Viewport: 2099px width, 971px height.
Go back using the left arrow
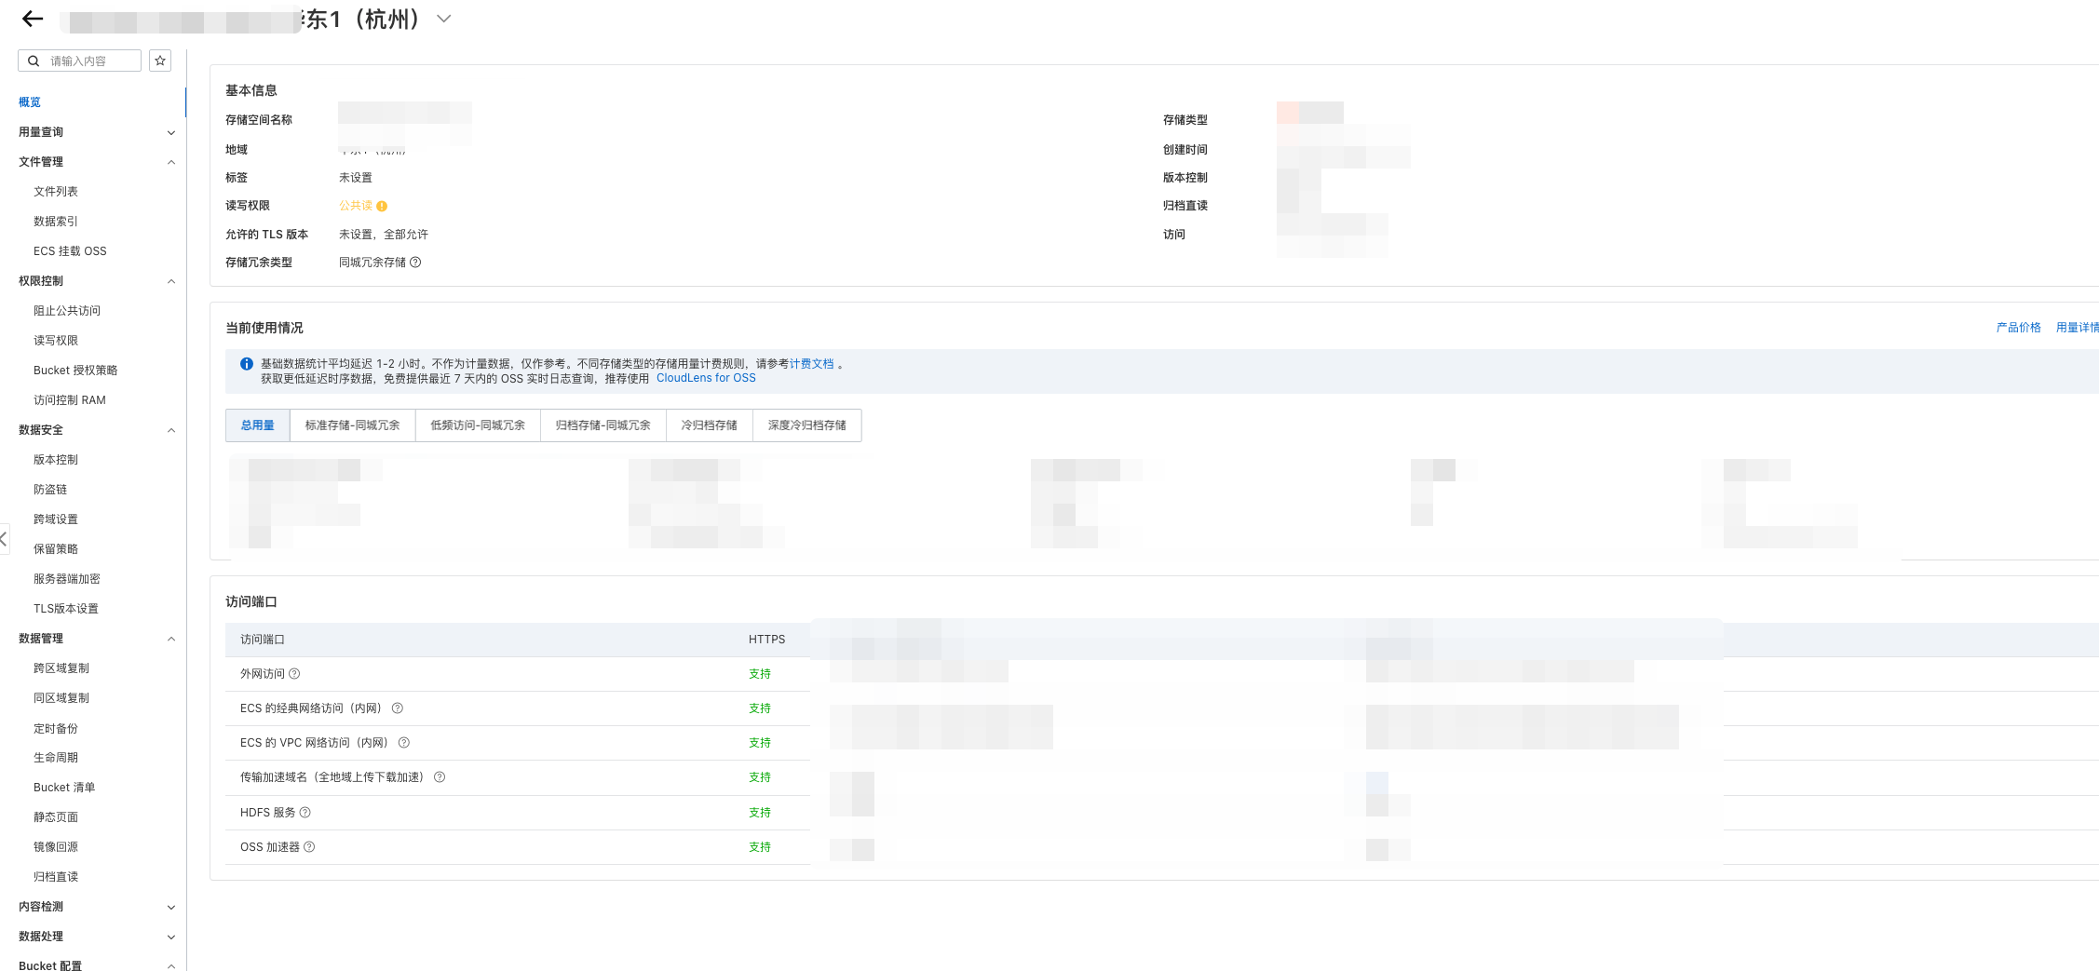33,19
